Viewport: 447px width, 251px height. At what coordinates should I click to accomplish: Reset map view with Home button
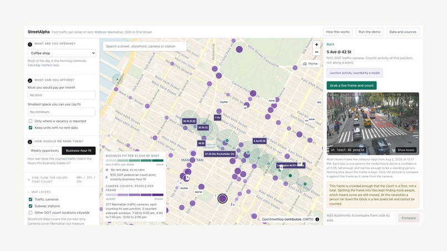pos(310,64)
